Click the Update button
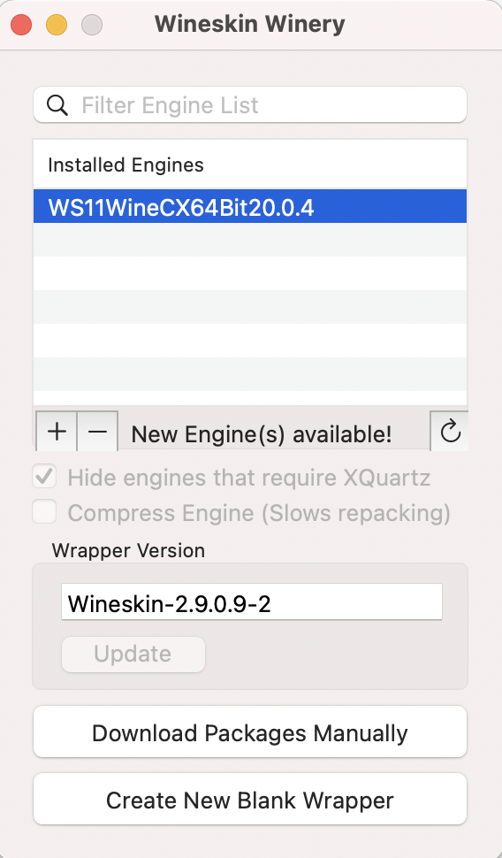The height and width of the screenshot is (858, 502). pos(133,654)
